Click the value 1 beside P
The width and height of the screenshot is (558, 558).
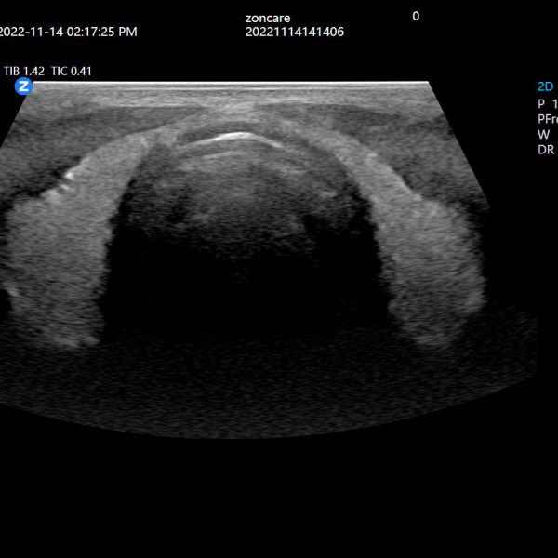tap(554, 103)
